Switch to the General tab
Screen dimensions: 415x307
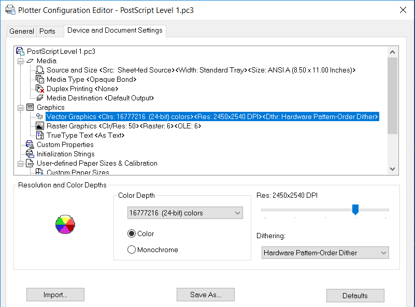click(22, 31)
